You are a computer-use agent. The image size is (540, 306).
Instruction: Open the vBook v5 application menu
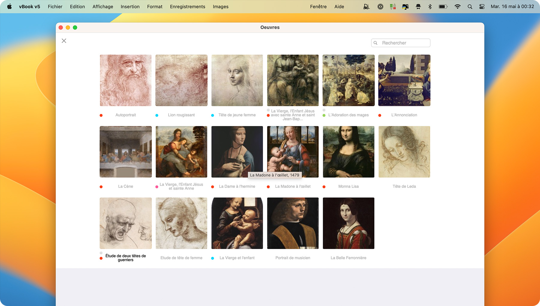pyautogui.click(x=30, y=7)
